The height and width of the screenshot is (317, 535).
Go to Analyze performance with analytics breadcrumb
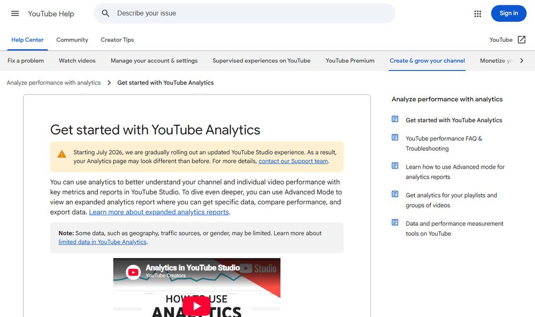53,83
